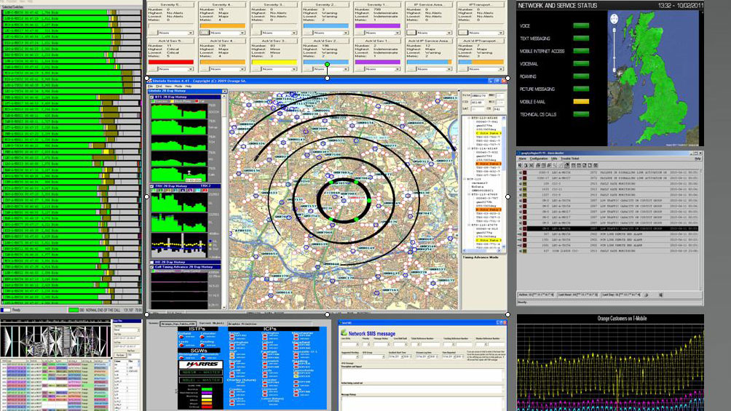Click the site tree vertical scrollbar in SiteInfo
Image resolution: width=731 pixels, height=411 pixels.
(504, 182)
